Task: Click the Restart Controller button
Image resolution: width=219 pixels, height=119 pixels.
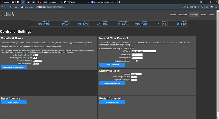Action: click(x=112, y=102)
